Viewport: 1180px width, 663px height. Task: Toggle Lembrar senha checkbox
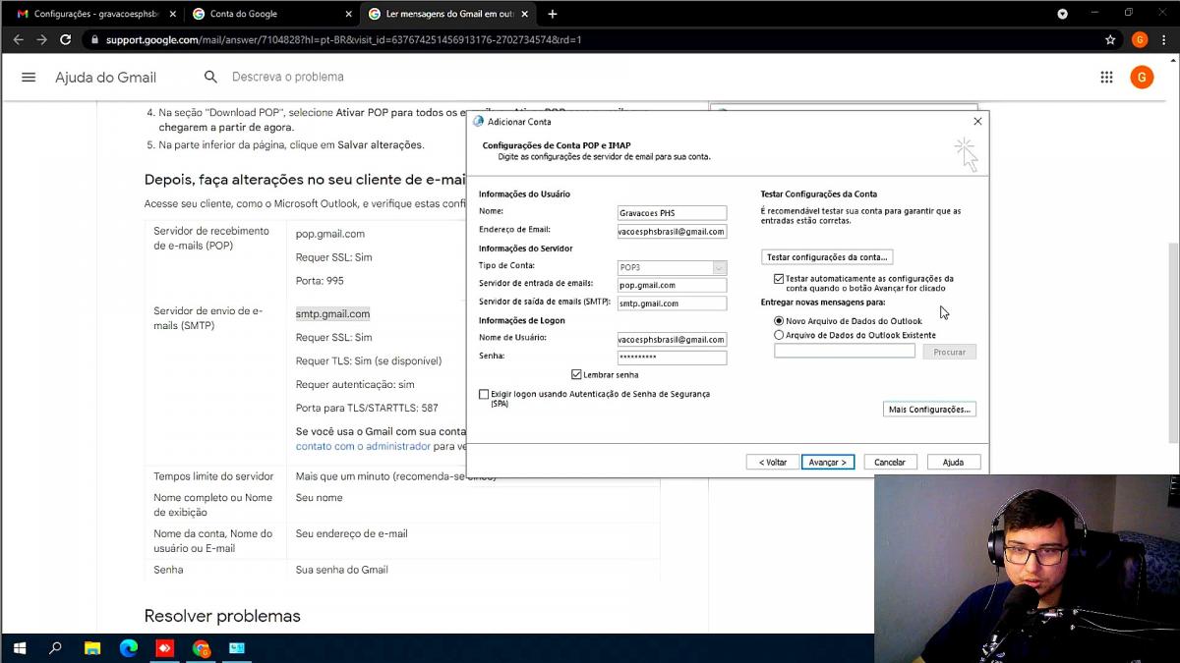point(576,374)
